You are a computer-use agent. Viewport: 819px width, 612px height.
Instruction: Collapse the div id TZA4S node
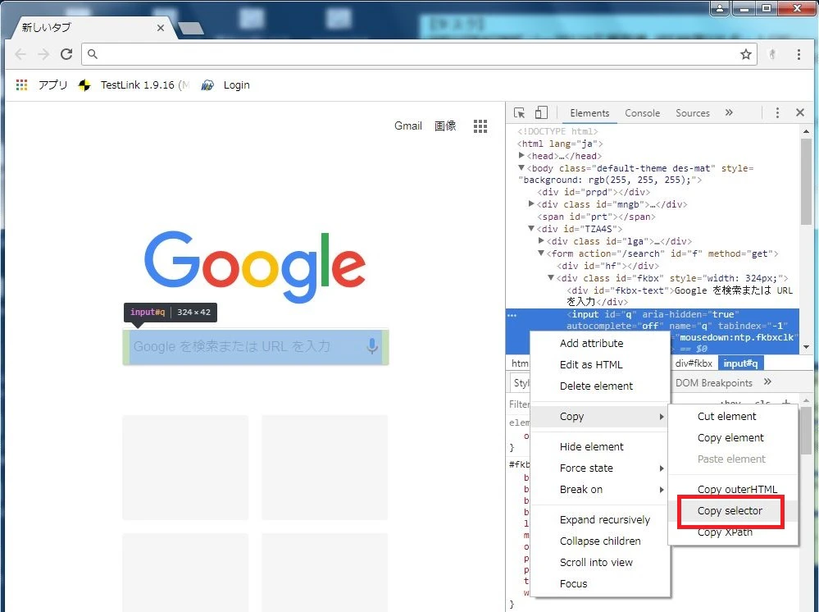click(x=531, y=228)
